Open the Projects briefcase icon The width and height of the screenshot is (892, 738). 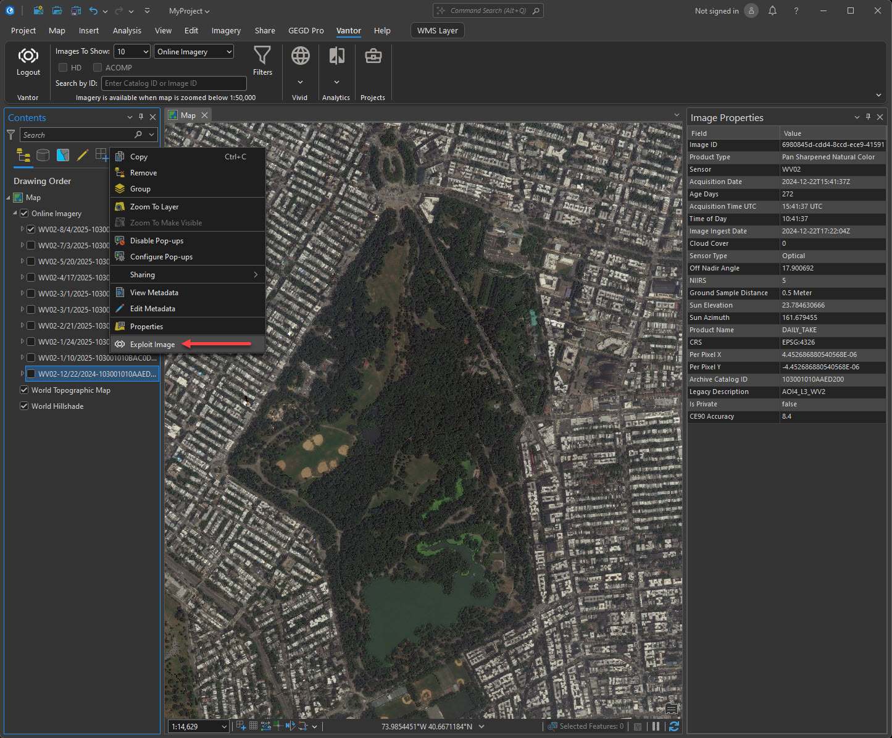click(373, 56)
